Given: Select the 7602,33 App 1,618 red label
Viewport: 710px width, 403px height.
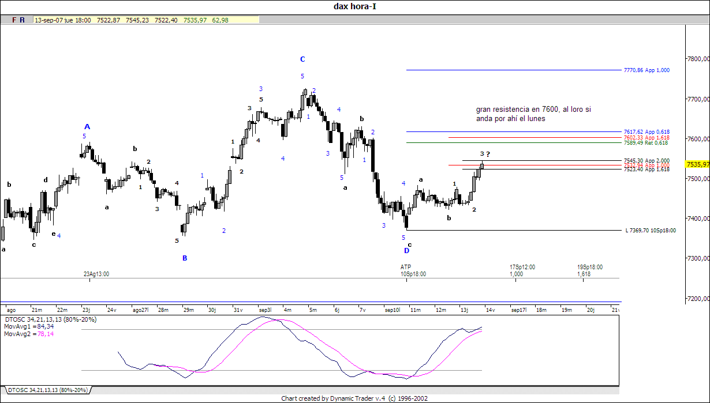Looking at the screenshot, I should (x=647, y=138).
